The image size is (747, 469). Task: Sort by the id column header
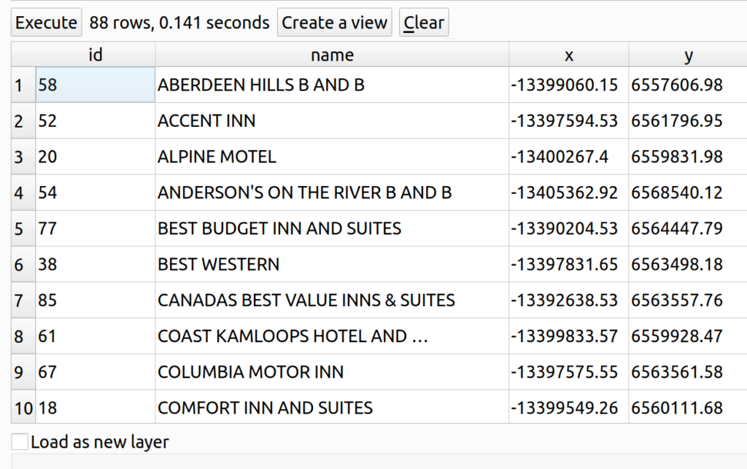(95, 55)
